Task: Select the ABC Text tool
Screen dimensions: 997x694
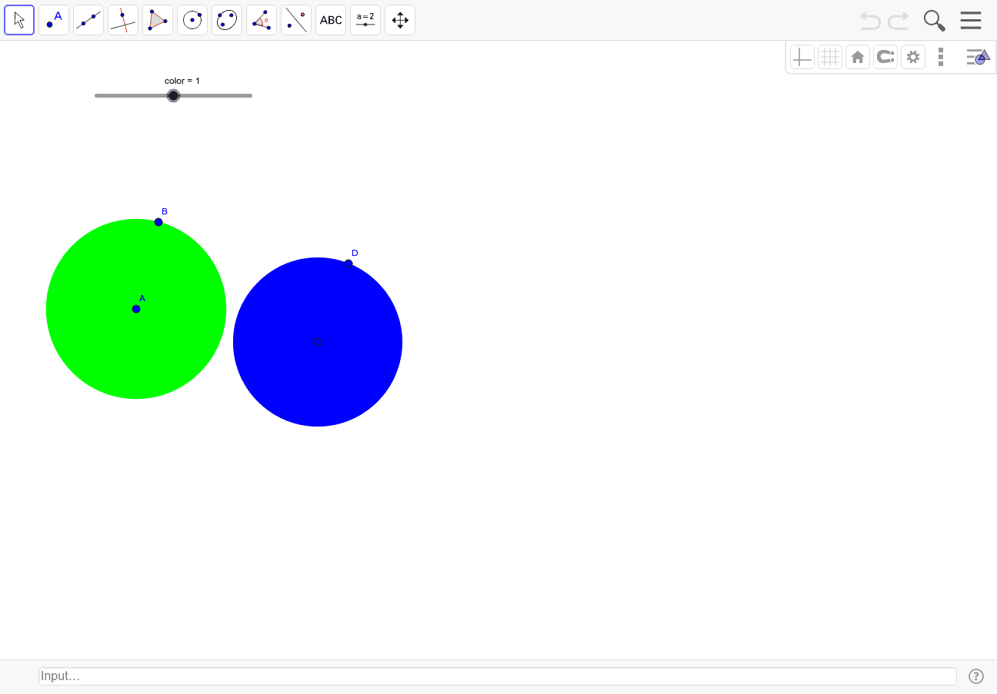Action: tap(331, 20)
